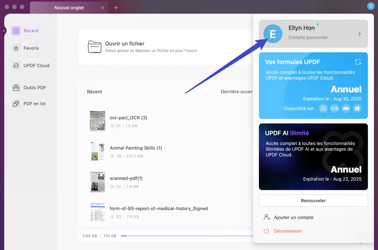Click the 110 GB storage total value
378x250 pixels.
110,236
